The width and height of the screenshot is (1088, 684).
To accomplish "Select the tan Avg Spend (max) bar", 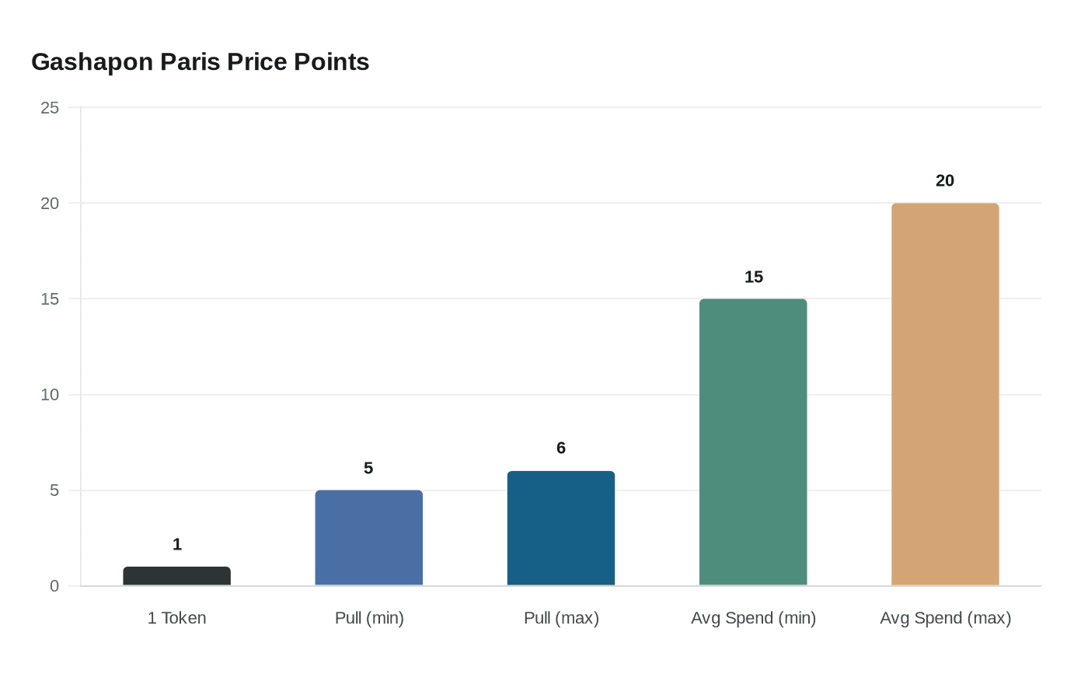I will coord(945,394).
